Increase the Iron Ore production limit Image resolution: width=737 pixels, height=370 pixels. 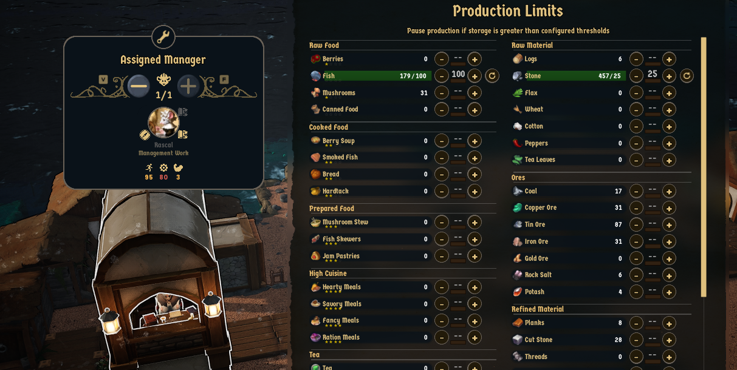pos(669,242)
